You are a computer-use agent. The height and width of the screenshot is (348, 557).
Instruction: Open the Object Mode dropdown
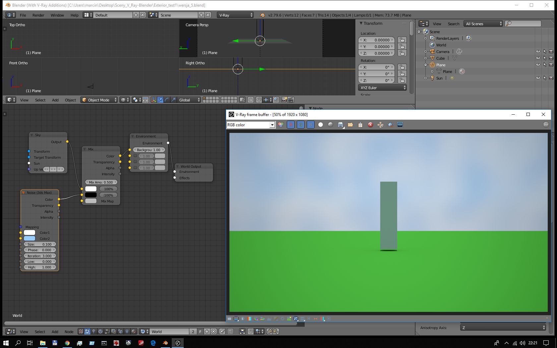coord(99,100)
